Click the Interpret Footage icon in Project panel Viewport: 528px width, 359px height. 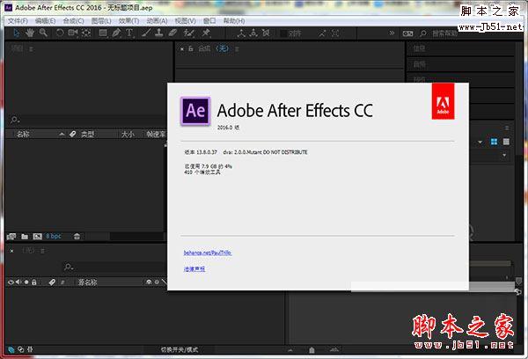(11, 237)
